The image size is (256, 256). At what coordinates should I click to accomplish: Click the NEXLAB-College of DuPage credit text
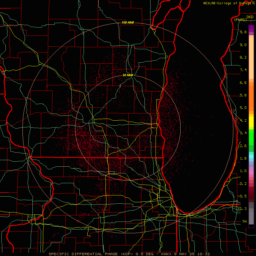pyautogui.click(x=228, y=3)
